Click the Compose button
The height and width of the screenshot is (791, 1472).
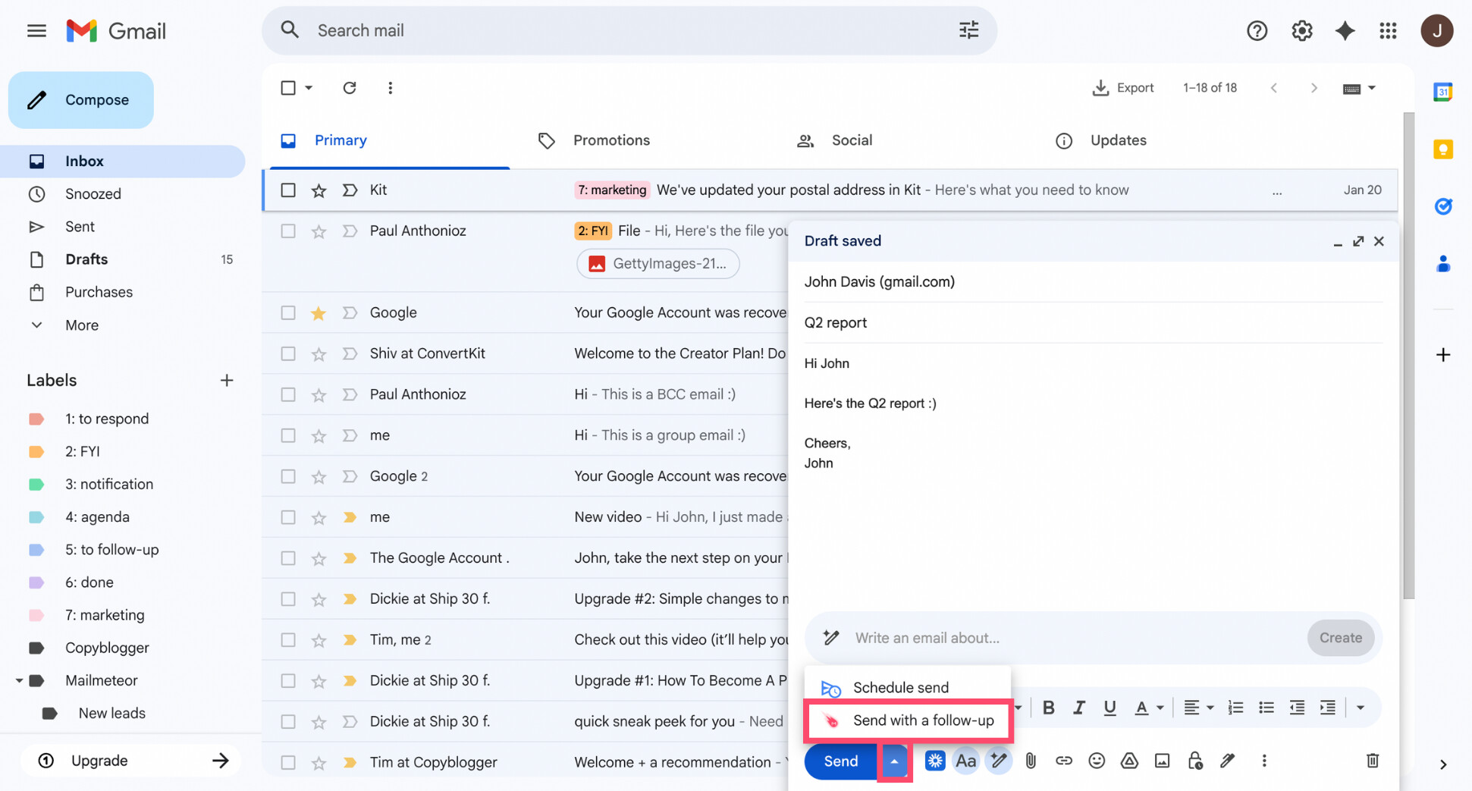tap(80, 99)
